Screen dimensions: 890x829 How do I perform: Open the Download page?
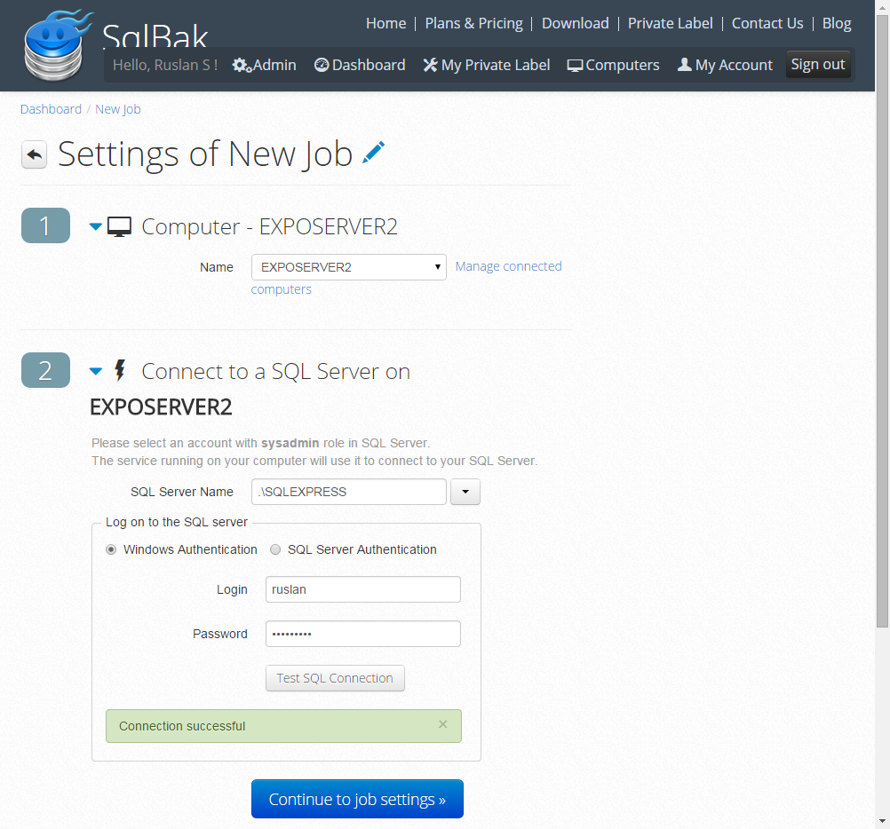575,23
